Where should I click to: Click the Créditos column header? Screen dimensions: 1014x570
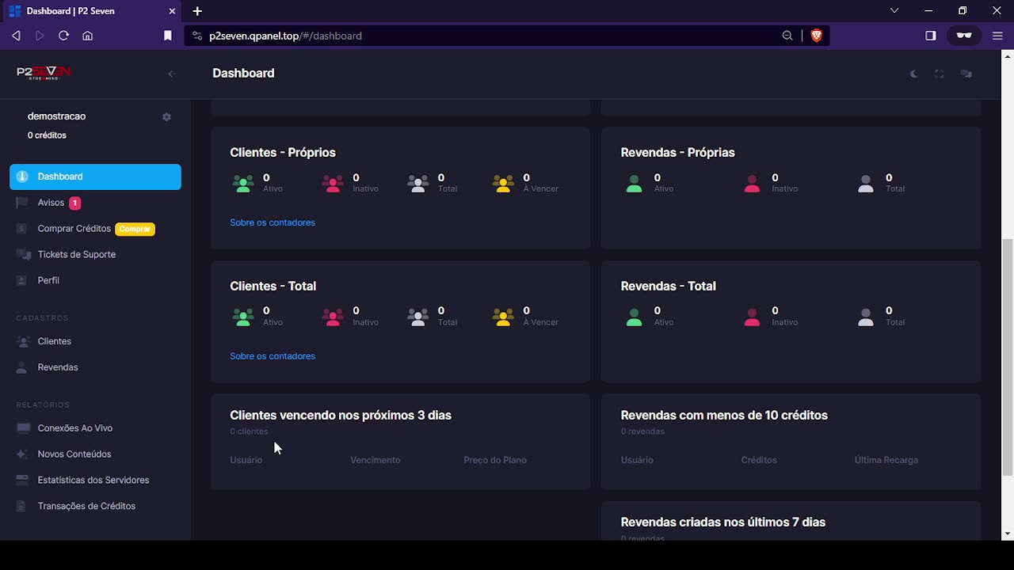[759, 460]
